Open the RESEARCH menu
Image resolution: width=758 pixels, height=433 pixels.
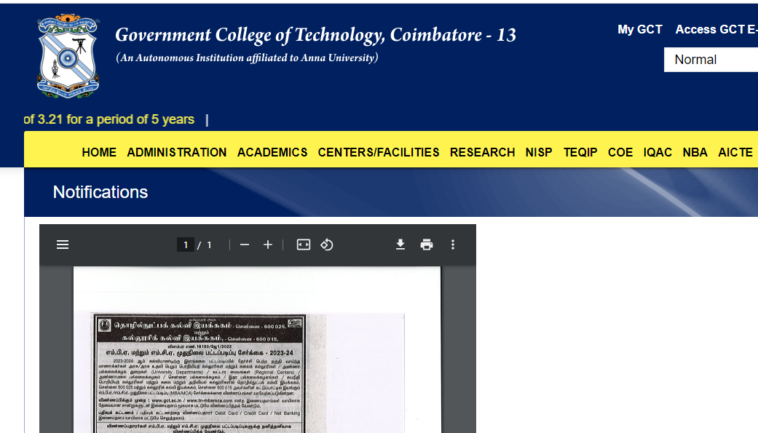[x=483, y=152]
